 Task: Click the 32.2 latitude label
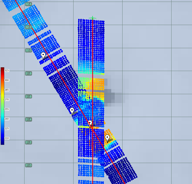[x=28, y=27]
